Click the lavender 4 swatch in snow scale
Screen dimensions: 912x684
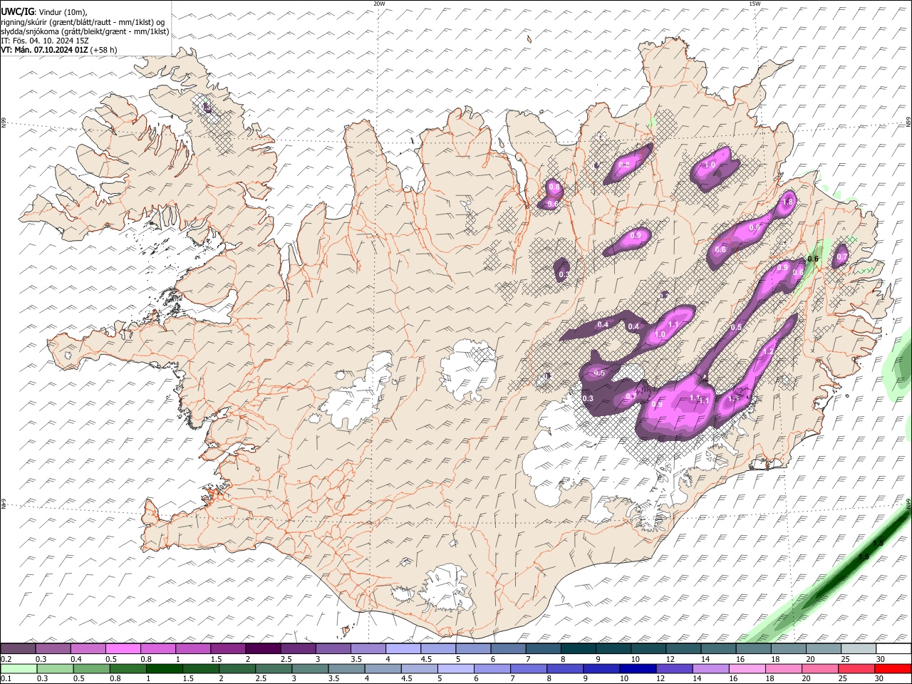coord(402,648)
